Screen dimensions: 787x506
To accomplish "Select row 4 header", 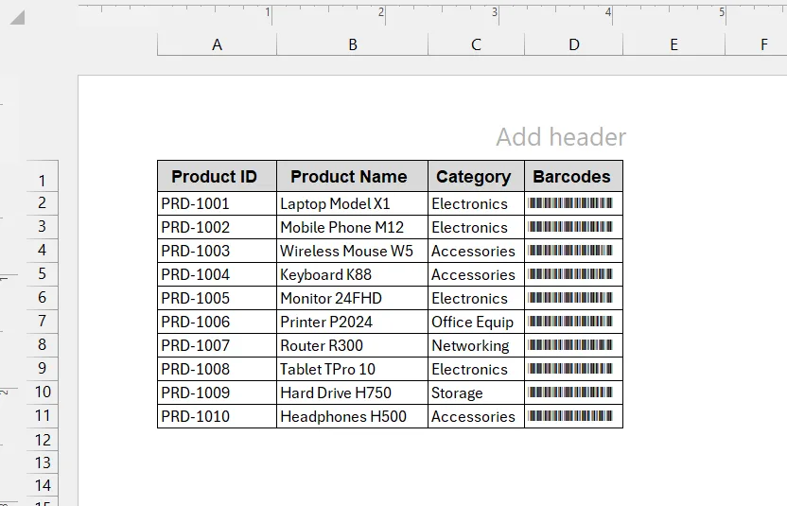I will pos(43,251).
